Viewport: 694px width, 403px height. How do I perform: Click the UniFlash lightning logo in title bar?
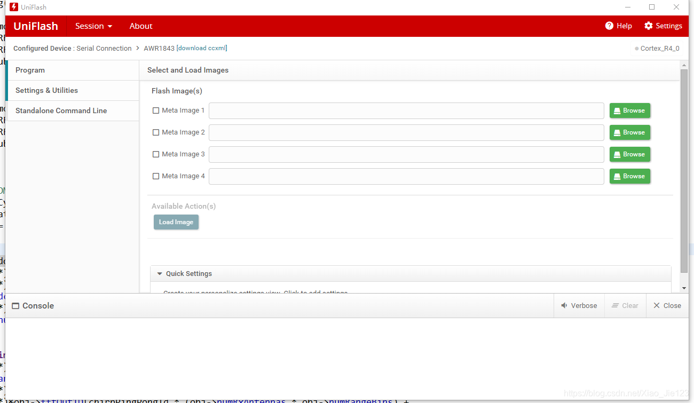point(14,7)
